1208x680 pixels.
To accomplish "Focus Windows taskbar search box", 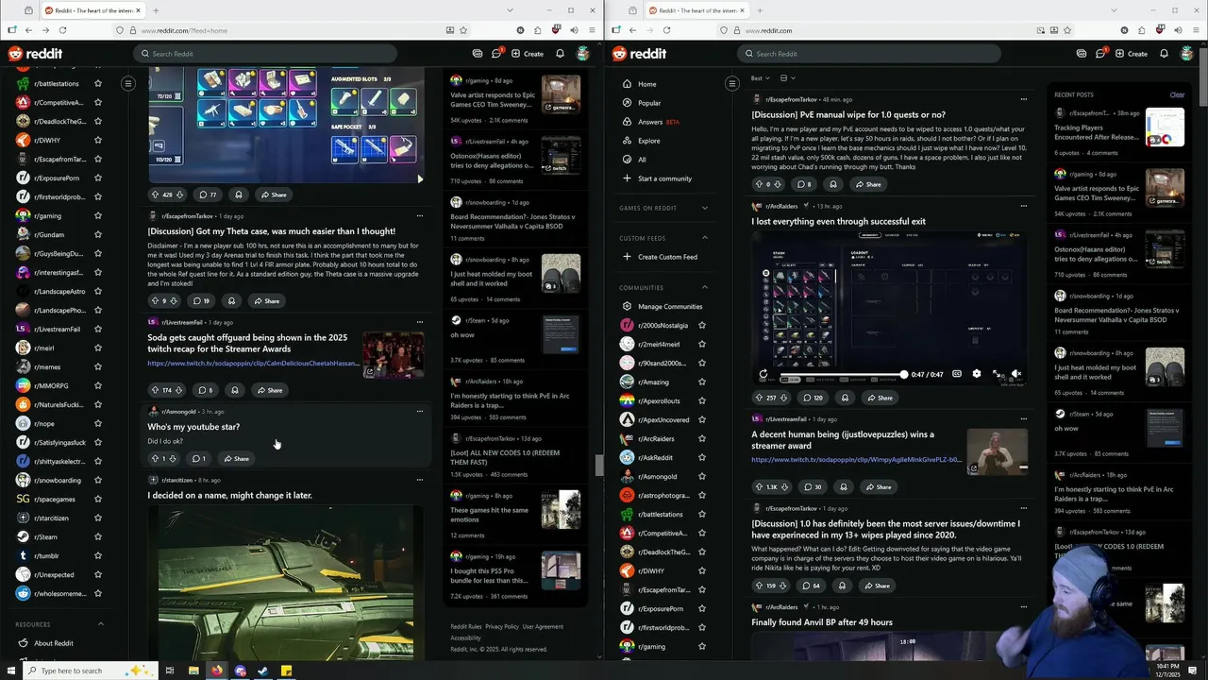I will [x=90, y=671].
